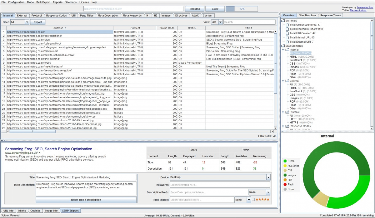Click the Protocol folder icon in tree
The height and width of the screenshot is (218, 375).
pos(287,112)
